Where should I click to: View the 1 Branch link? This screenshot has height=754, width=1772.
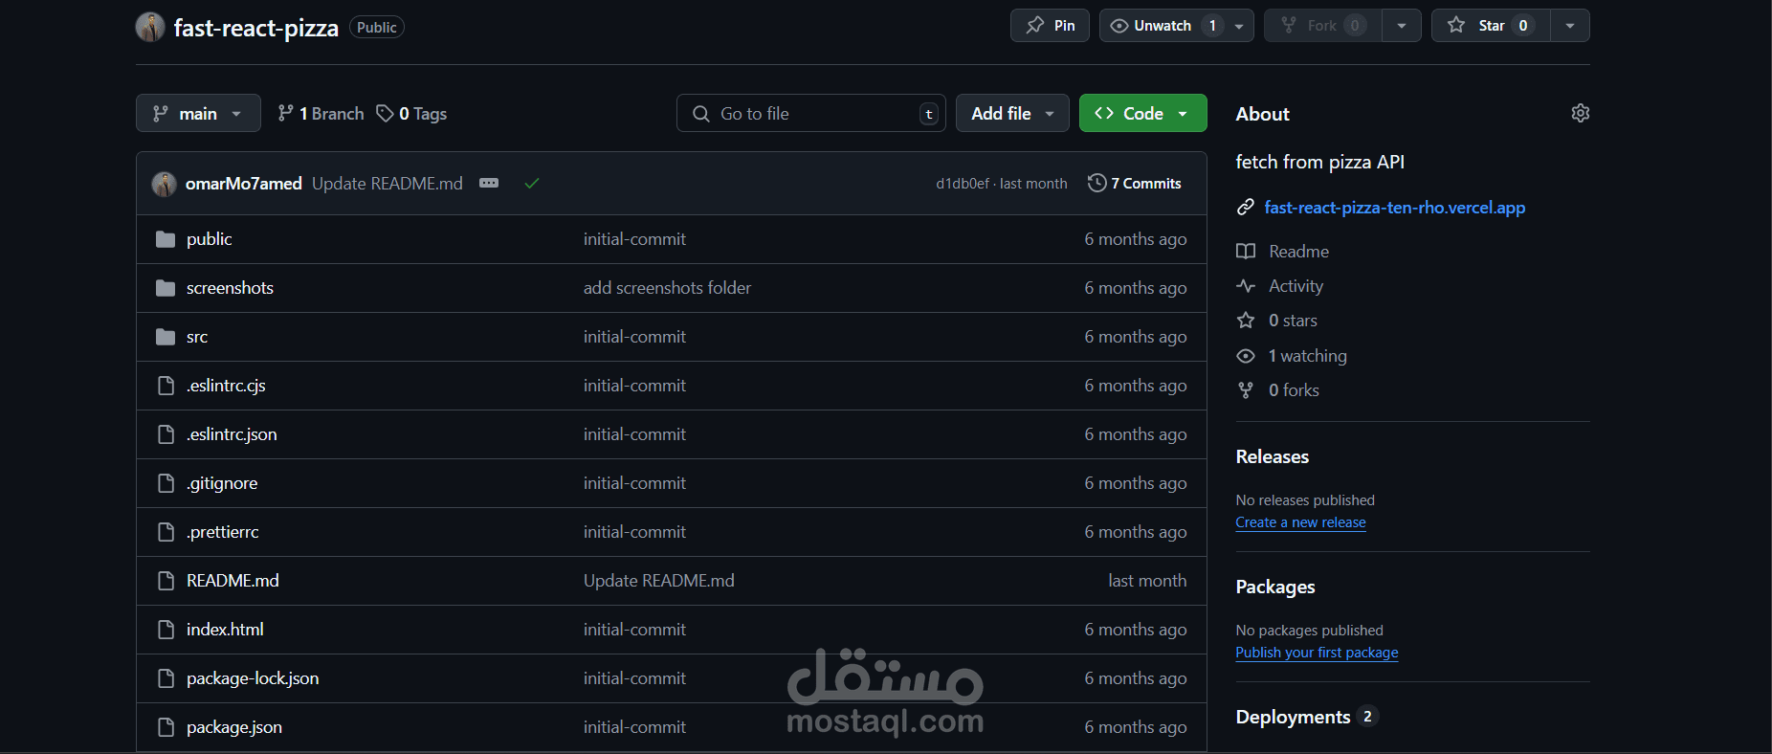tap(321, 114)
